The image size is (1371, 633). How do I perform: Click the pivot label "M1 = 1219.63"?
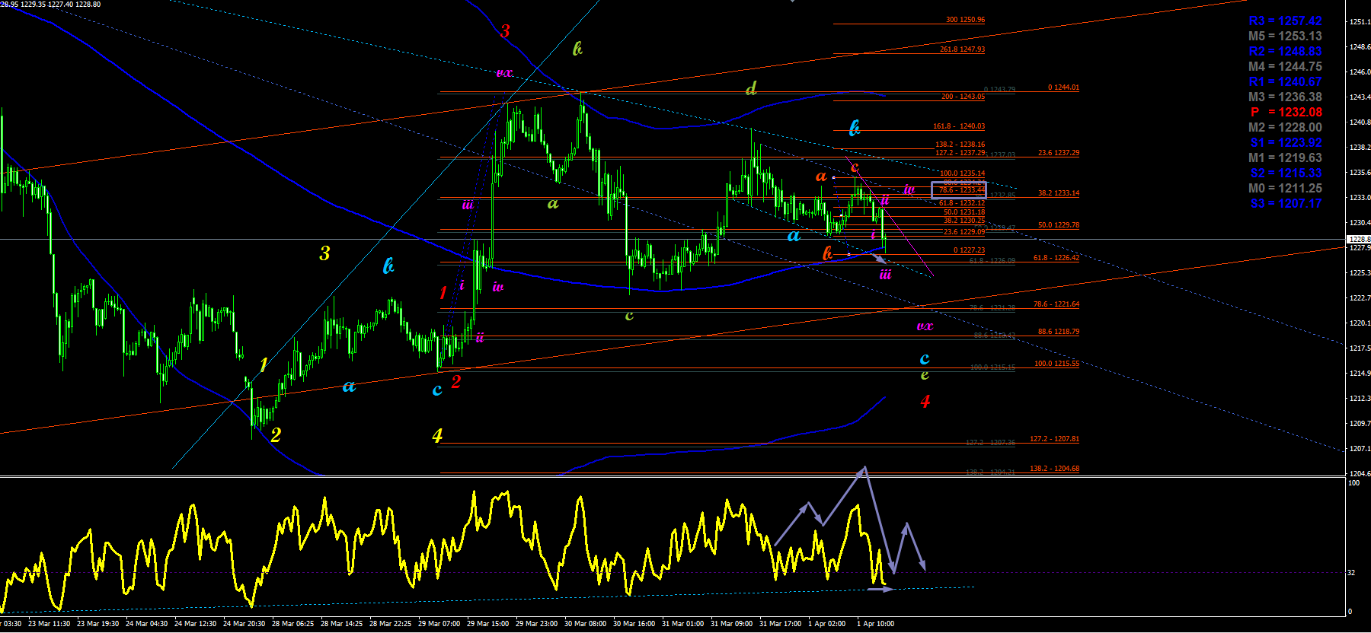pyautogui.click(x=1285, y=158)
